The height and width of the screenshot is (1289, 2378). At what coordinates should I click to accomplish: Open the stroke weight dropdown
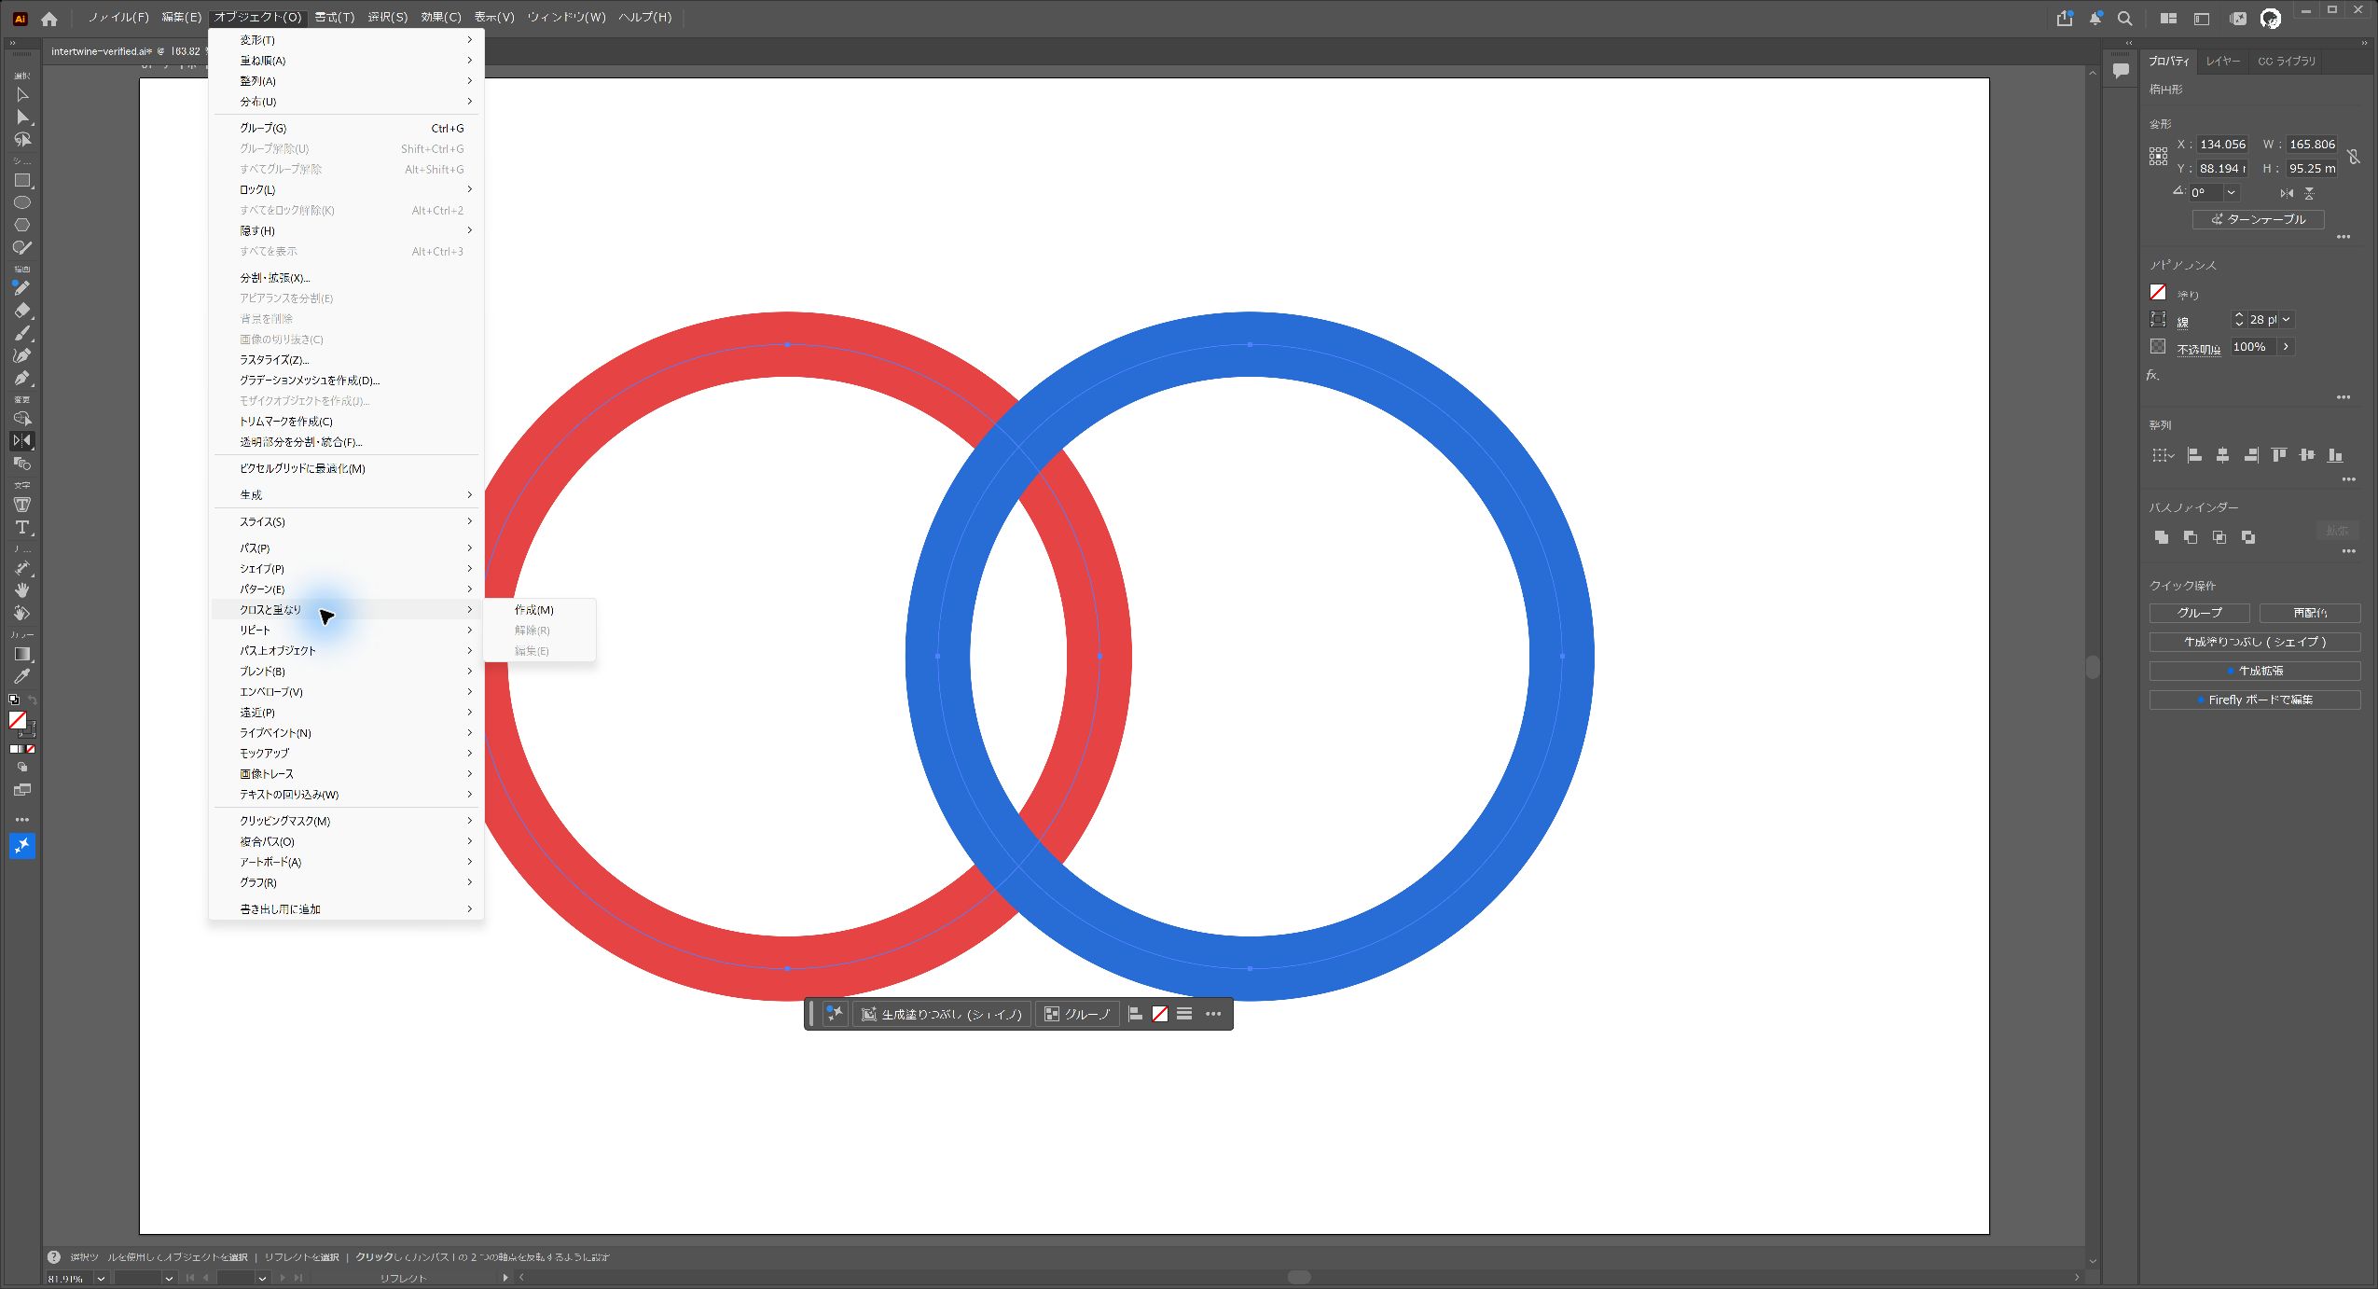click(x=2286, y=320)
